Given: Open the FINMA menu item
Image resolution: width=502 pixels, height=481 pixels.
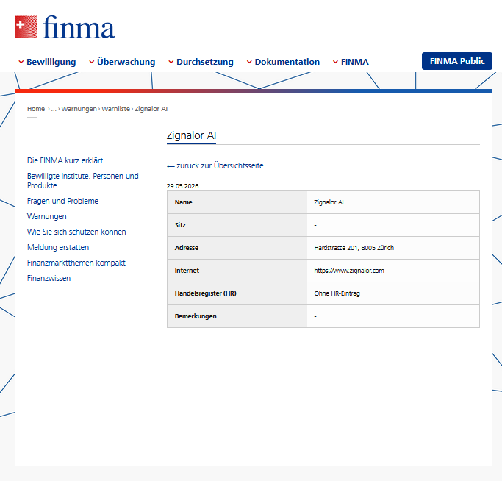Looking at the screenshot, I should [x=355, y=62].
